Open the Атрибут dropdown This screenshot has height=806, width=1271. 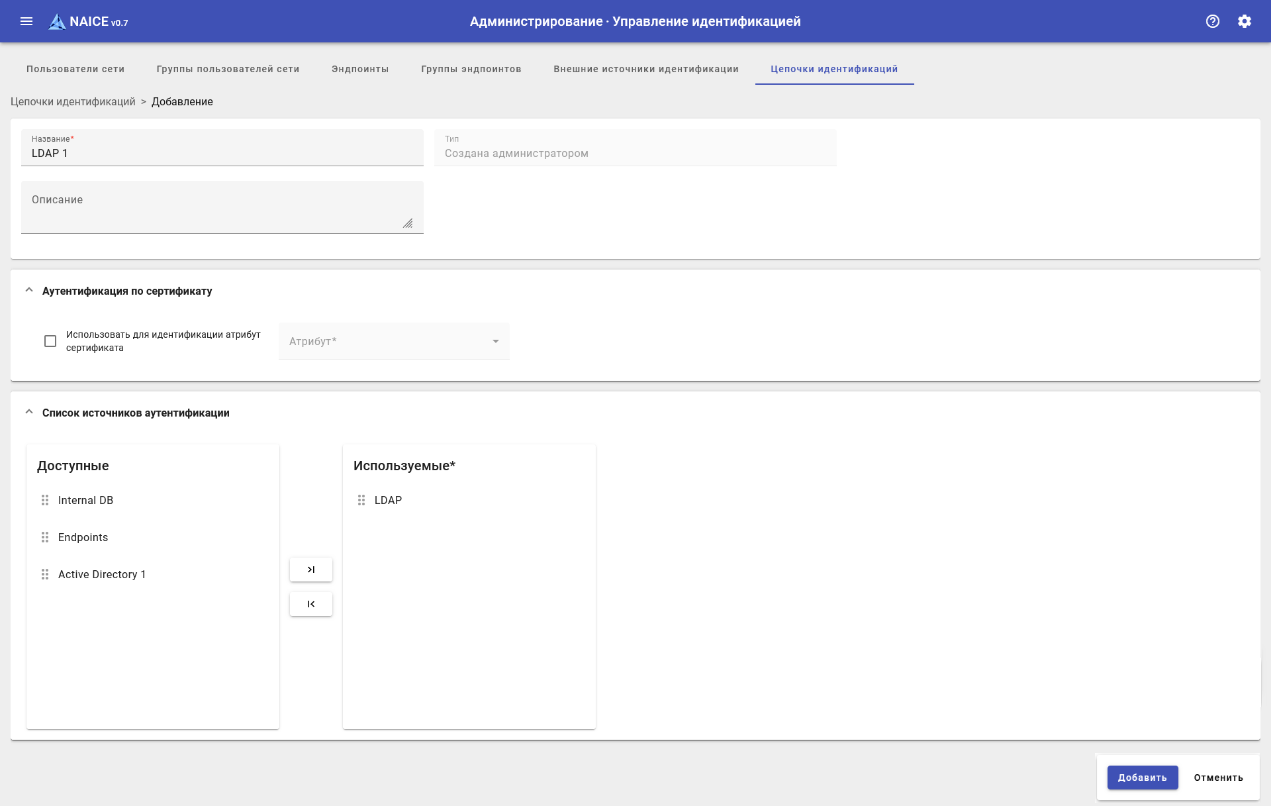[394, 341]
